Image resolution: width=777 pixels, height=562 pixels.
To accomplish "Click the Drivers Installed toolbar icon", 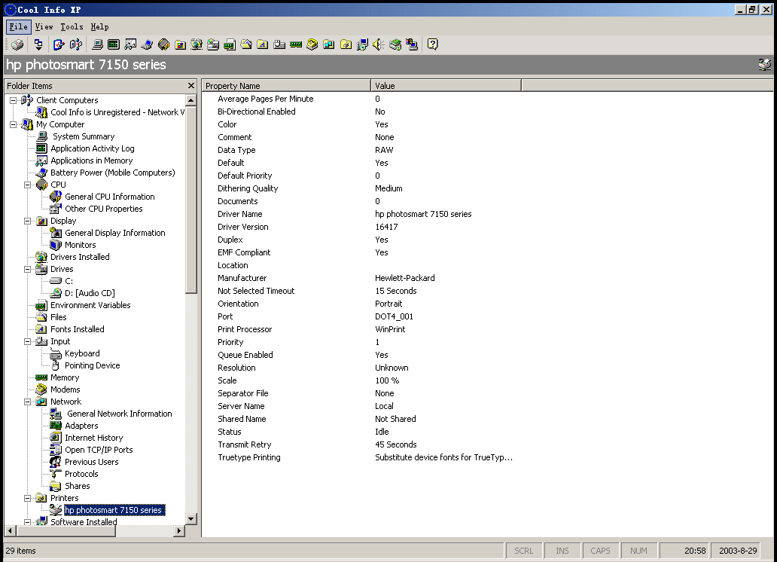I will (x=197, y=44).
